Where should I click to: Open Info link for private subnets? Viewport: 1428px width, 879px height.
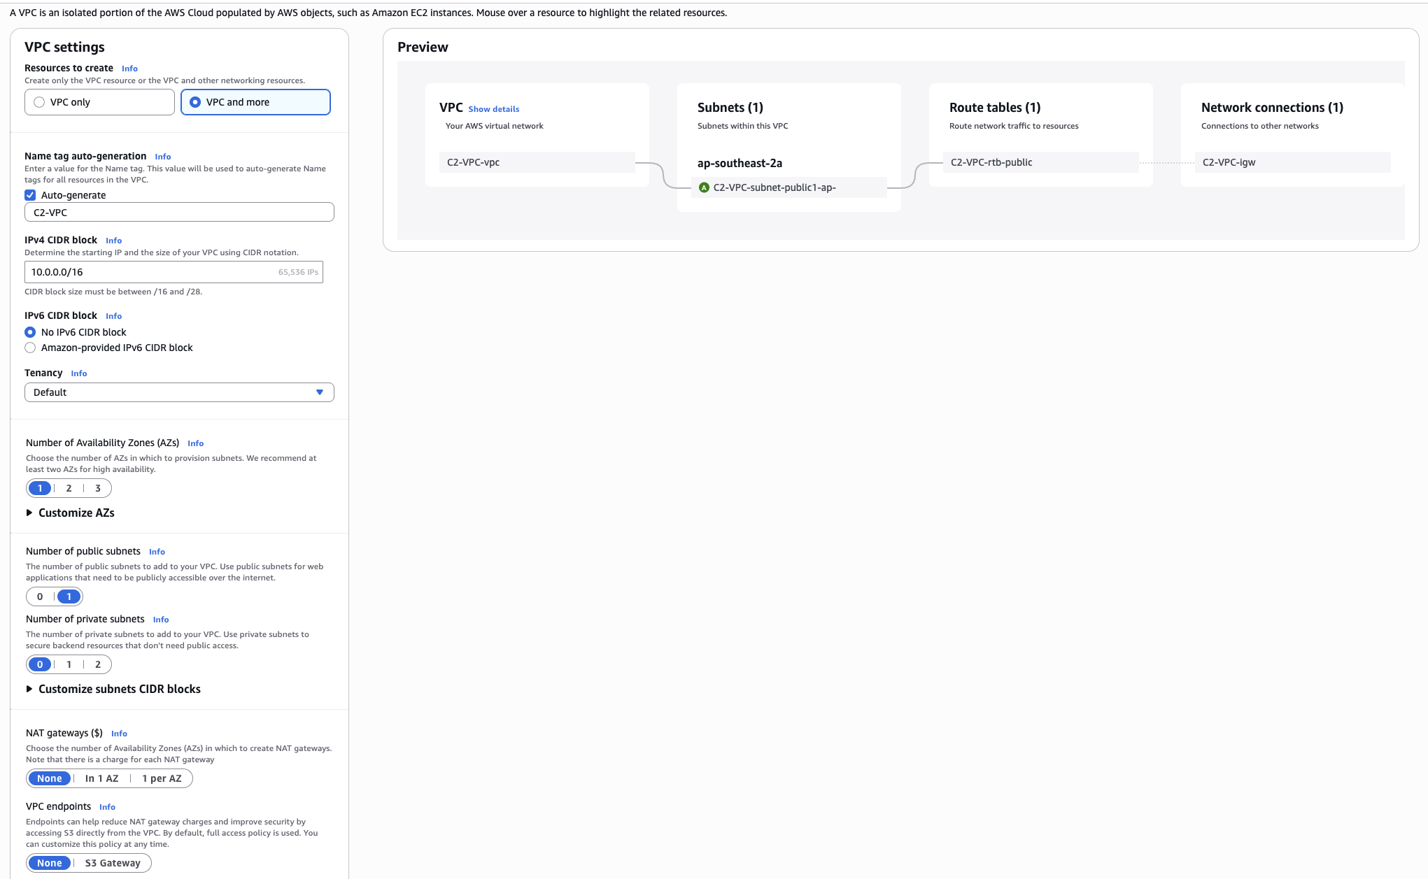tap(161, 620)
